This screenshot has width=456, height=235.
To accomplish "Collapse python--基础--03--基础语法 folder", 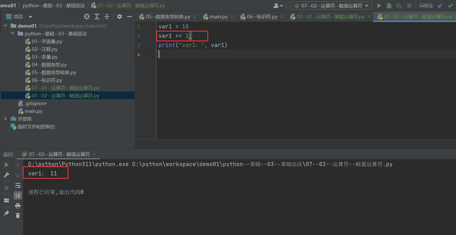I will (12, 34).
